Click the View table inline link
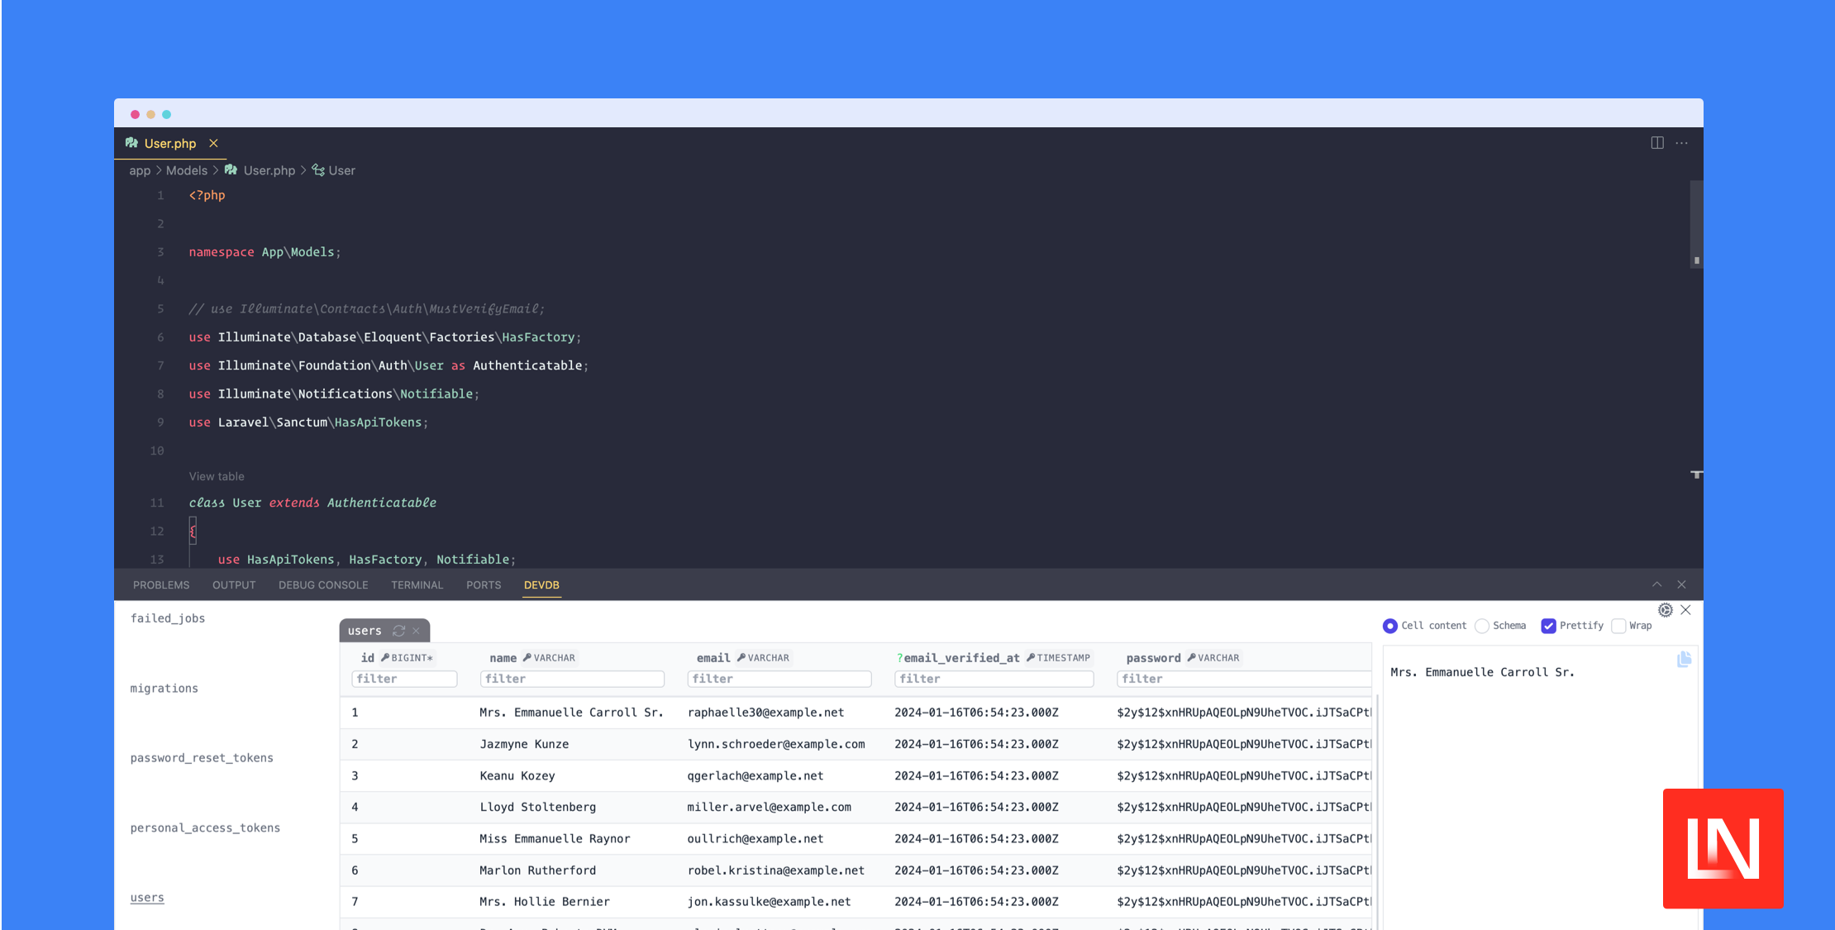The height and width of the screenshot is (930, 1835). point(216,475)
